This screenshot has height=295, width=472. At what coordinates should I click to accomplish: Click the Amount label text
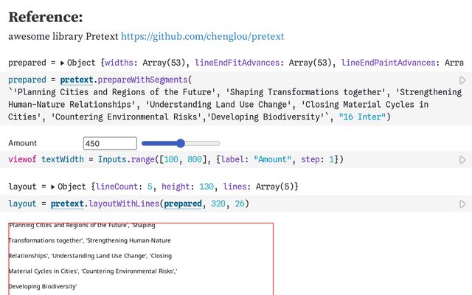23,143
